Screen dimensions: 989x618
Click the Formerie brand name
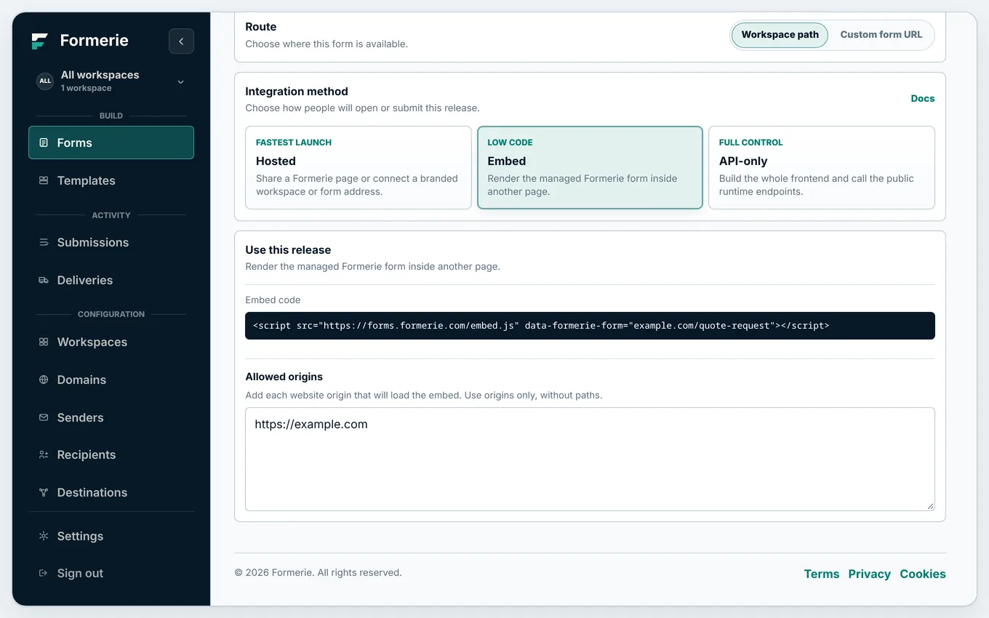click(94, 41)
